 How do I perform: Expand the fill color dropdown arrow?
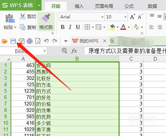click(x=117, y=27)
